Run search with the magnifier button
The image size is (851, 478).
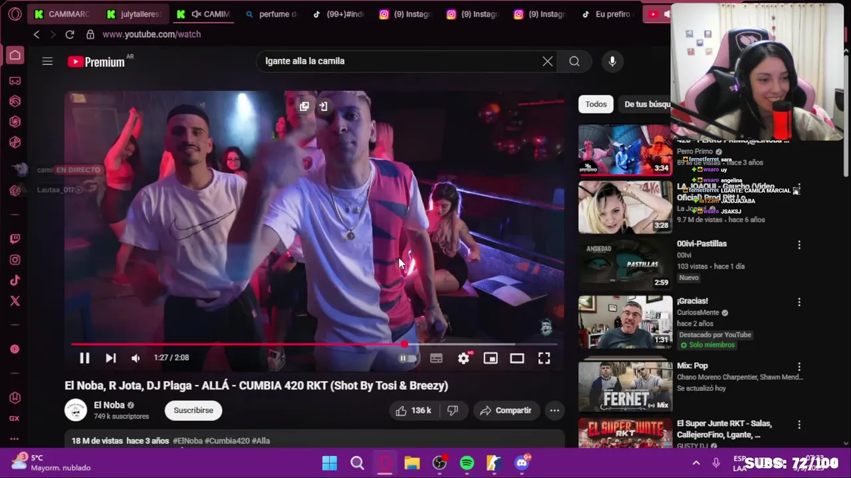click(x=574, y=61)
